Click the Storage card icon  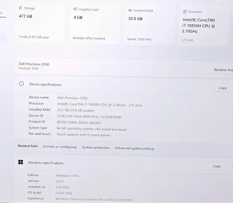click(x=20, y=8)
